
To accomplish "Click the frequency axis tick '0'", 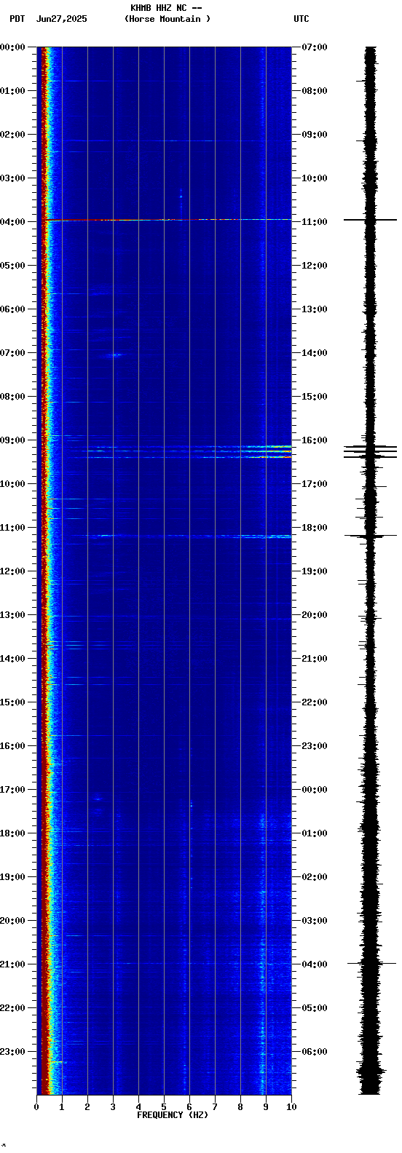I will (36, 1107).
